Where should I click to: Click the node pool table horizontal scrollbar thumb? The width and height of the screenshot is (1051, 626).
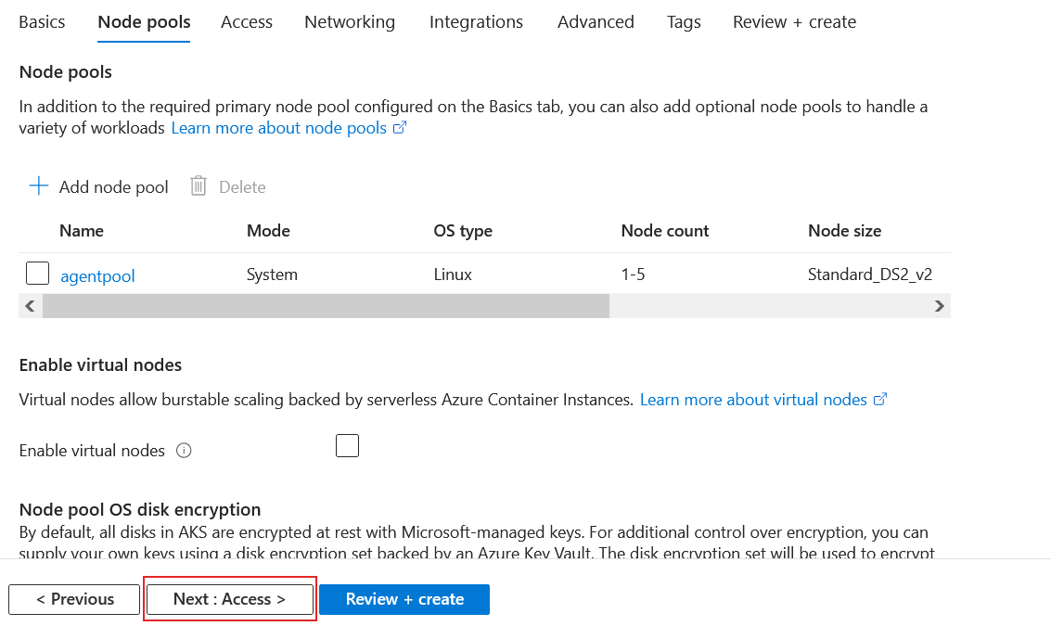pos(325,306)
